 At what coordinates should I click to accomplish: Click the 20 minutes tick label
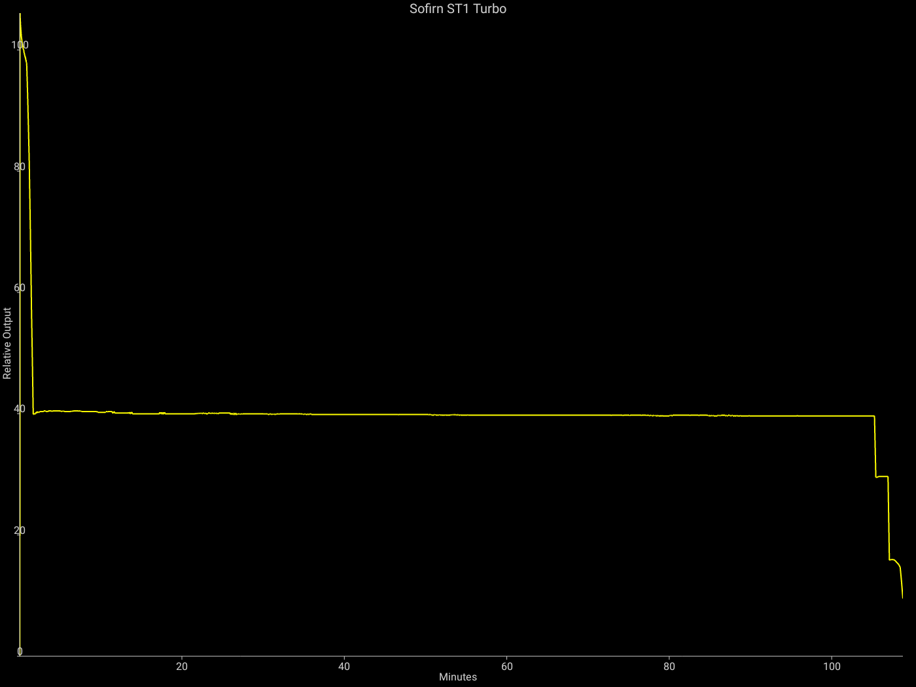182,666
